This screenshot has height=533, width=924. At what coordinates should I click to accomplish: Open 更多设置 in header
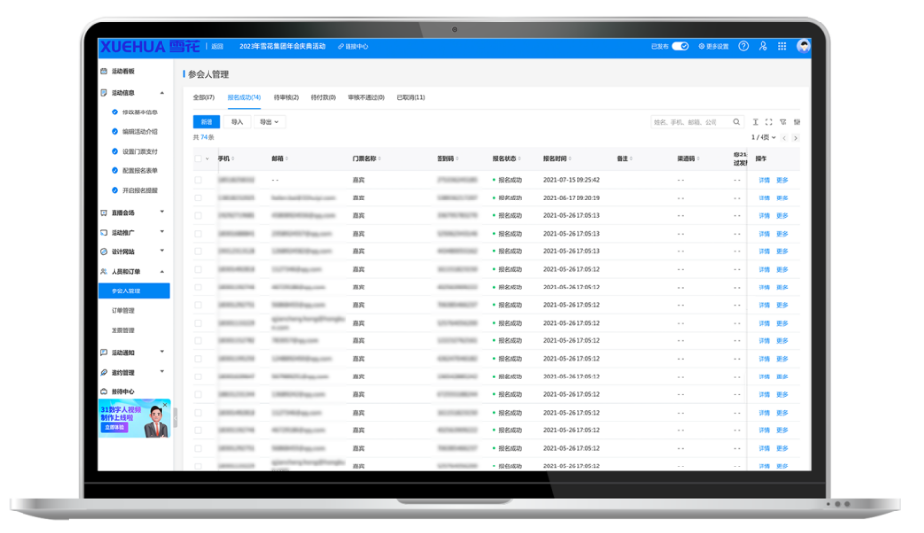pyautogui.click(x=714, y=47)
